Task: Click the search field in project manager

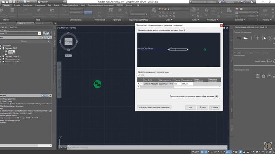Action: 24,41
